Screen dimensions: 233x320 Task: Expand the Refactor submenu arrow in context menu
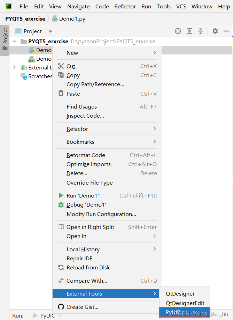point(155,128)
